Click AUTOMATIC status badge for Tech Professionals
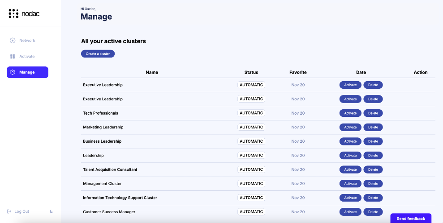This screenshot has height=223, width=443. (x=251, y=113)
